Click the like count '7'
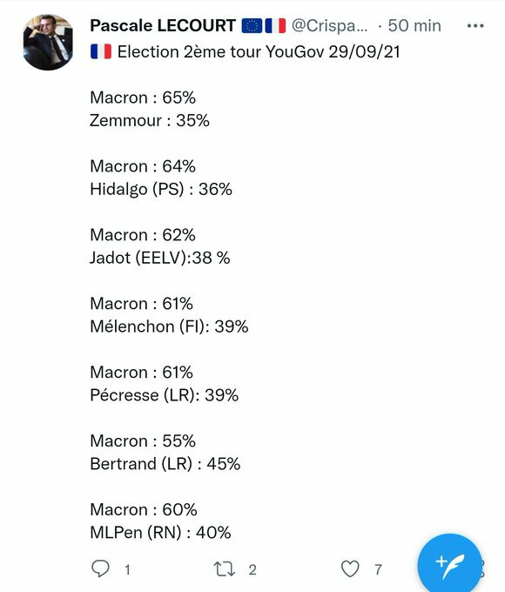 point(378,569)
